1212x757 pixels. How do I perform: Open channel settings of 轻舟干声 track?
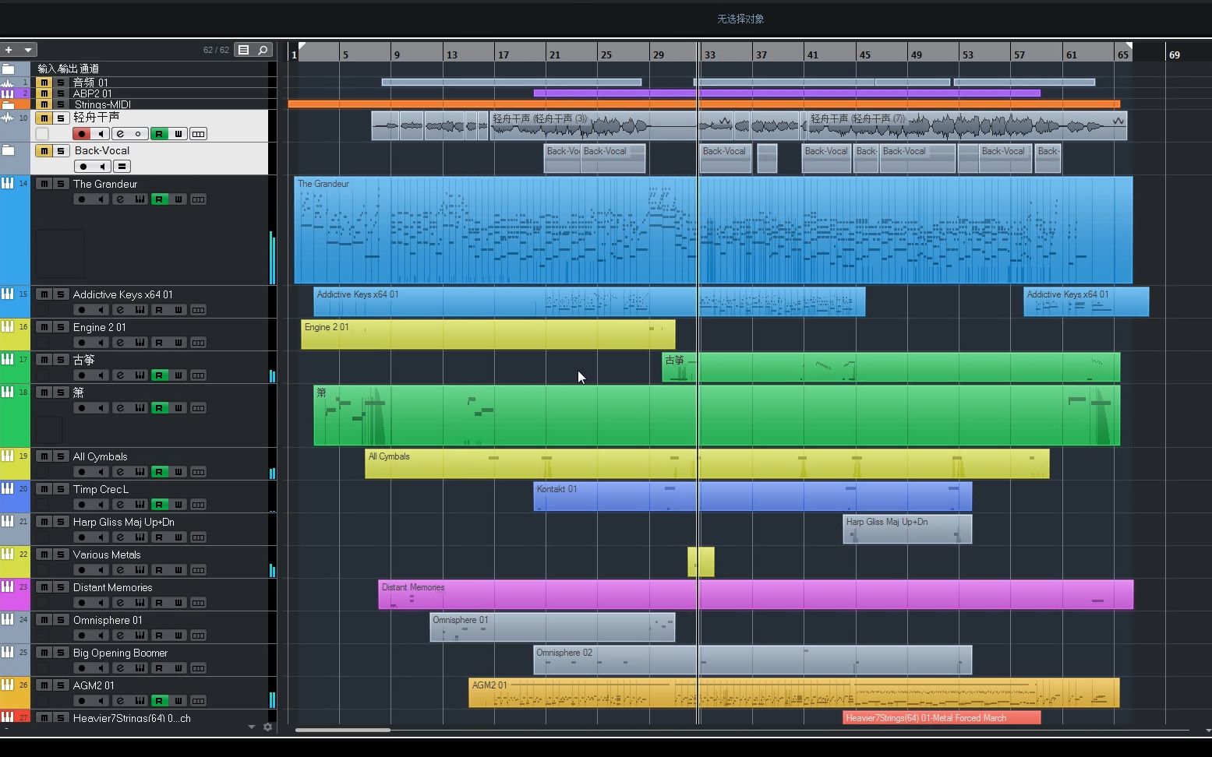(120, 134)
